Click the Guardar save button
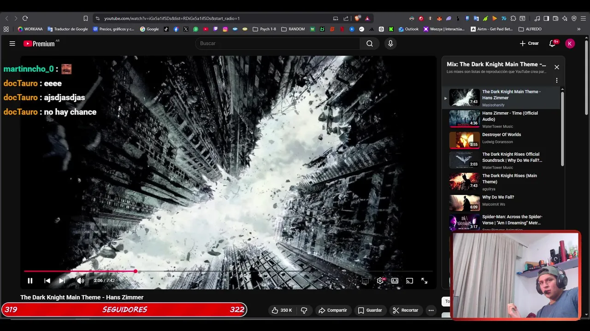This screenshot has width=590, height=331. pos(370,310)
